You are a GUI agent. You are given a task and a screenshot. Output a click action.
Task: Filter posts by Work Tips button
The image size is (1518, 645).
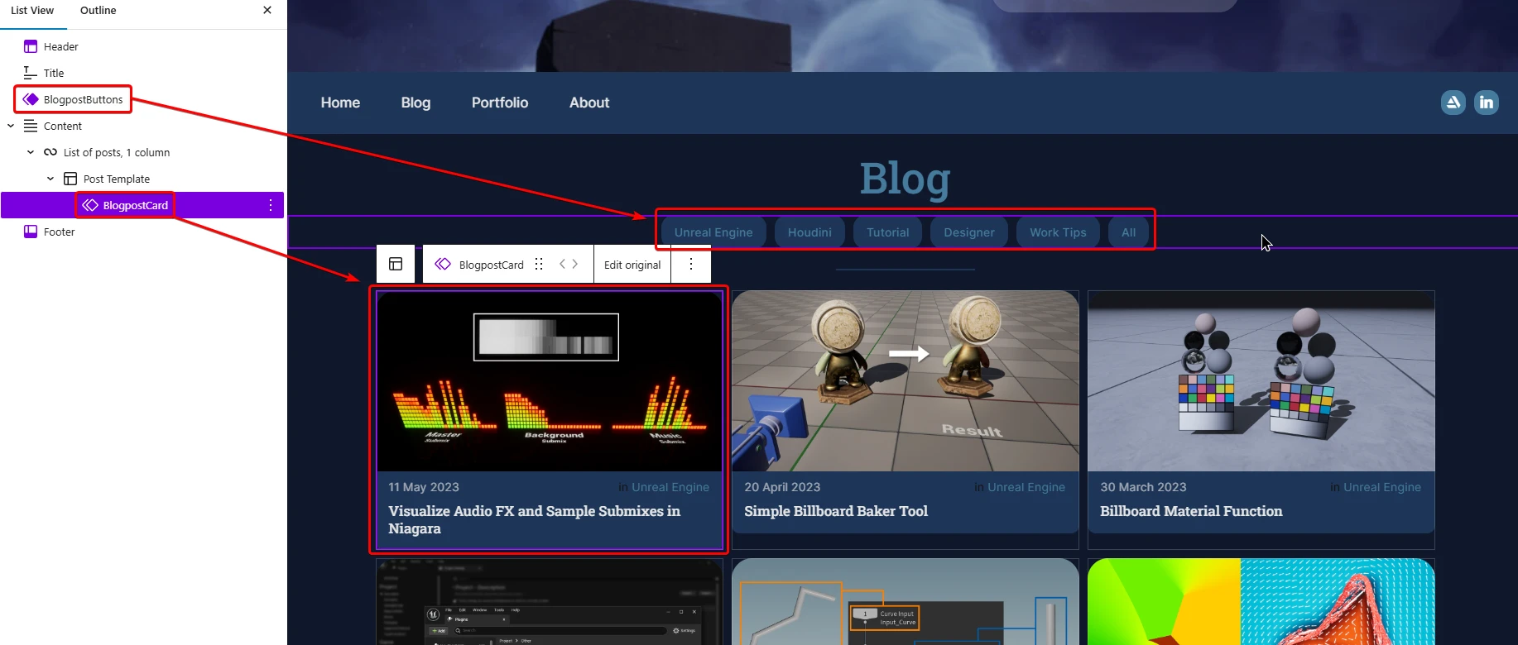1058,232
